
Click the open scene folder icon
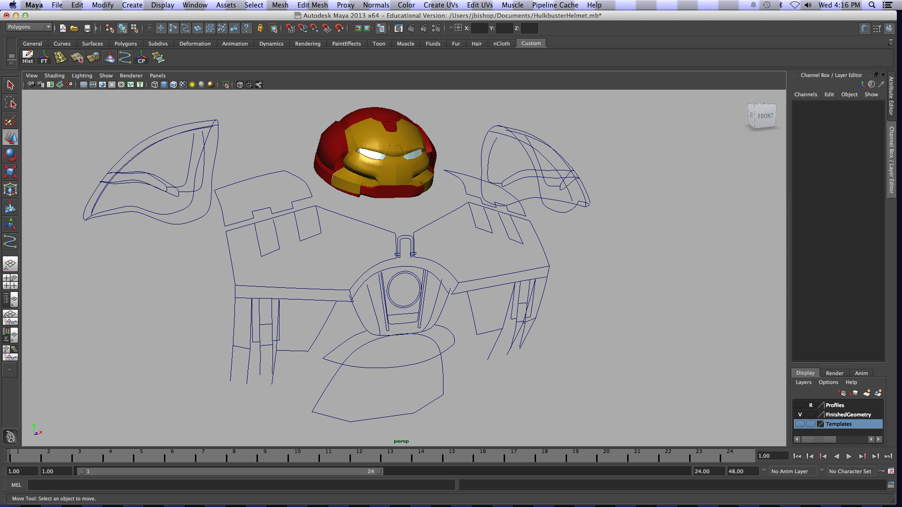tap(74, 28)
